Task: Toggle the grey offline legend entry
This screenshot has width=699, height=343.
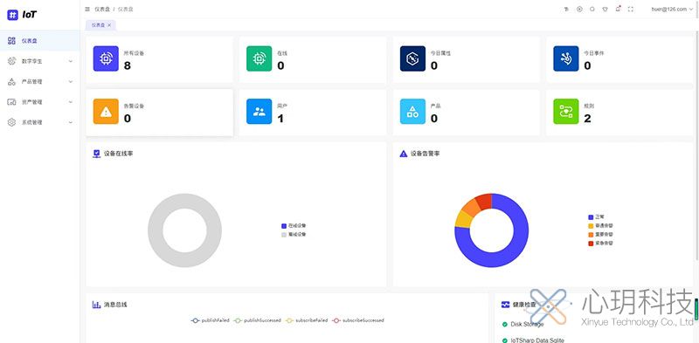Action: (294, 234)
